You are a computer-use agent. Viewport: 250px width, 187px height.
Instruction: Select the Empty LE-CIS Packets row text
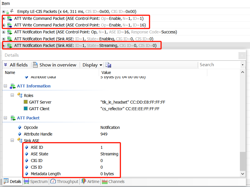click(77, 12)
